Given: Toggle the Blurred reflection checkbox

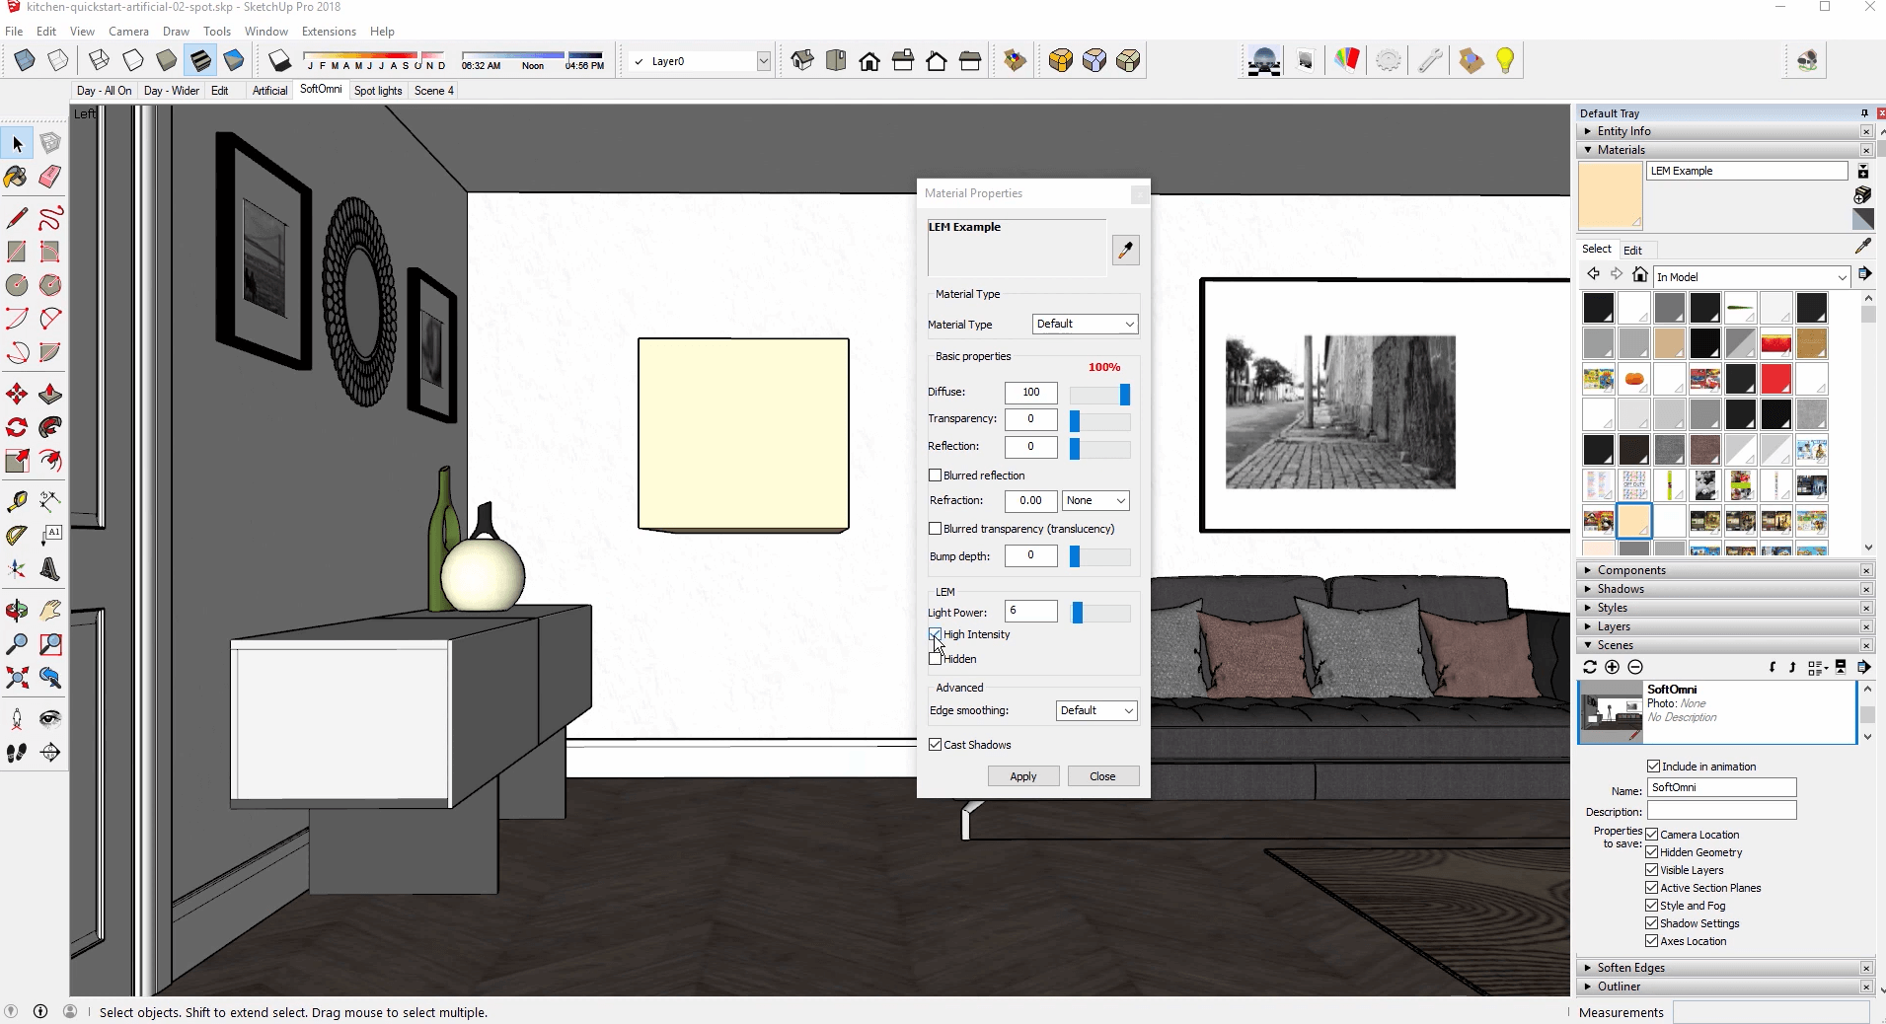Looking at the screenshot, I should tap(936, 475).
